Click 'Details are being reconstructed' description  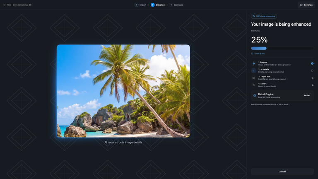[271, 72]
